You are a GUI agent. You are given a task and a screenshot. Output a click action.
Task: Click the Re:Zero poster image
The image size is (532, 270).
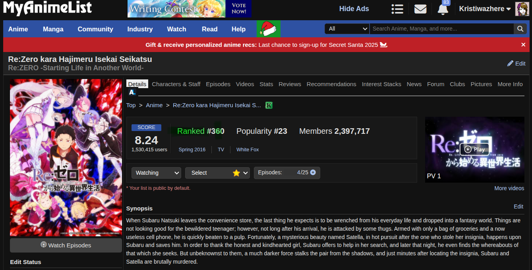[x=66, y=157]
